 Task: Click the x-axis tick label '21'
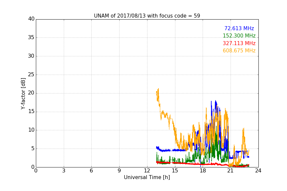tap(231, 171)
